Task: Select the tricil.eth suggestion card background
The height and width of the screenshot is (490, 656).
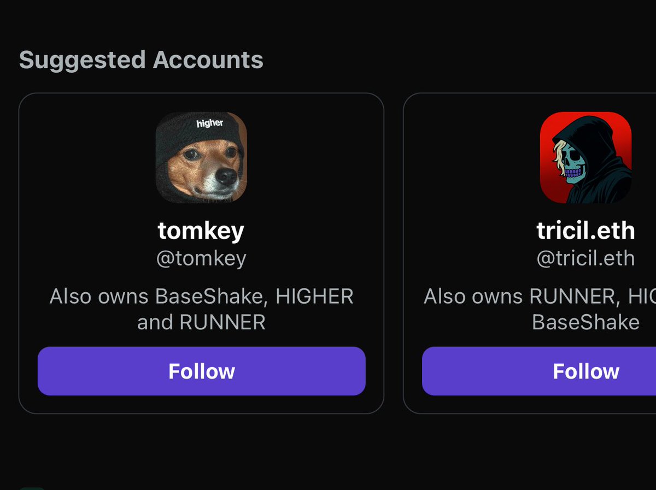Action: coord(530,253)
